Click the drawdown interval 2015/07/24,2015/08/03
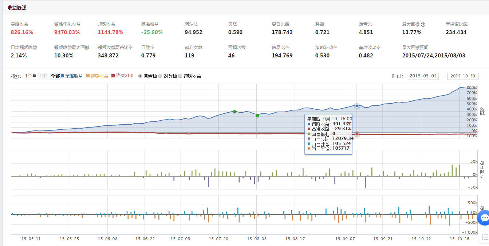The height and width of the screenshot is (246, 489). (434, 56)
